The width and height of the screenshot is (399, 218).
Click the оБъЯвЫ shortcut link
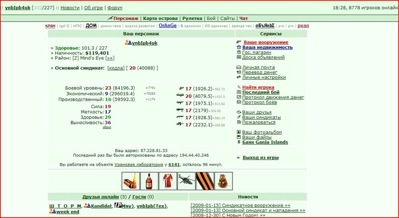pos(265,26)
